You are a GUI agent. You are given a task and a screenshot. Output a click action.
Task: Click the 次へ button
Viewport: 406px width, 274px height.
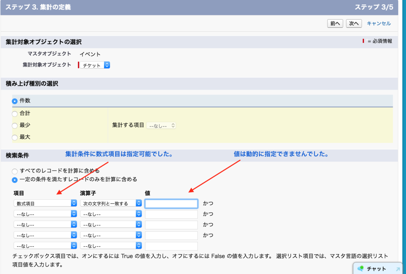tap(354, 23)
